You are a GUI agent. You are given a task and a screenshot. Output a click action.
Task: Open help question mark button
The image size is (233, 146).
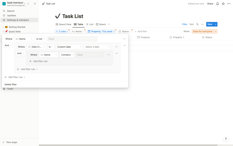(x=226, y=139)
